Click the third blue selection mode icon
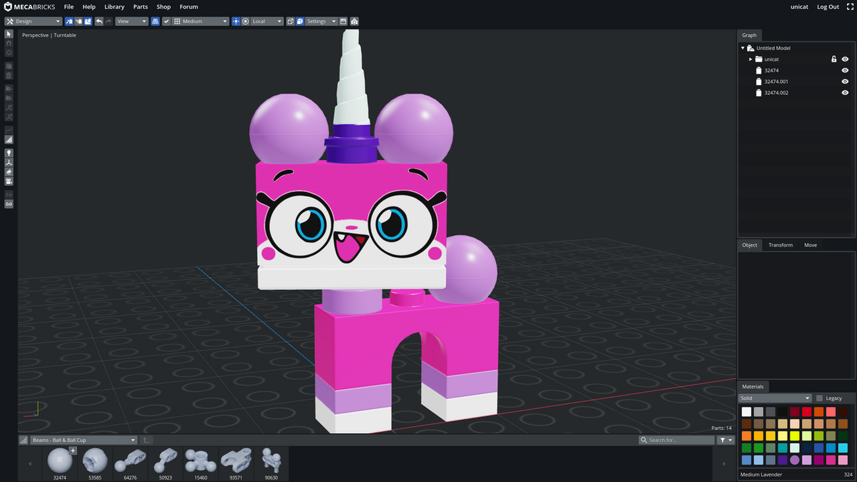The width and height of the screenshot is (857, 482). coord(88,21)
